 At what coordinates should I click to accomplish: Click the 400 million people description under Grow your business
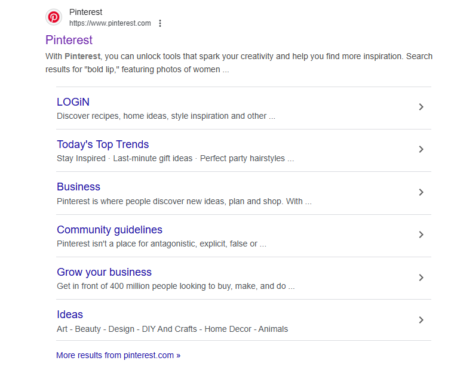(x=176, y=286)
